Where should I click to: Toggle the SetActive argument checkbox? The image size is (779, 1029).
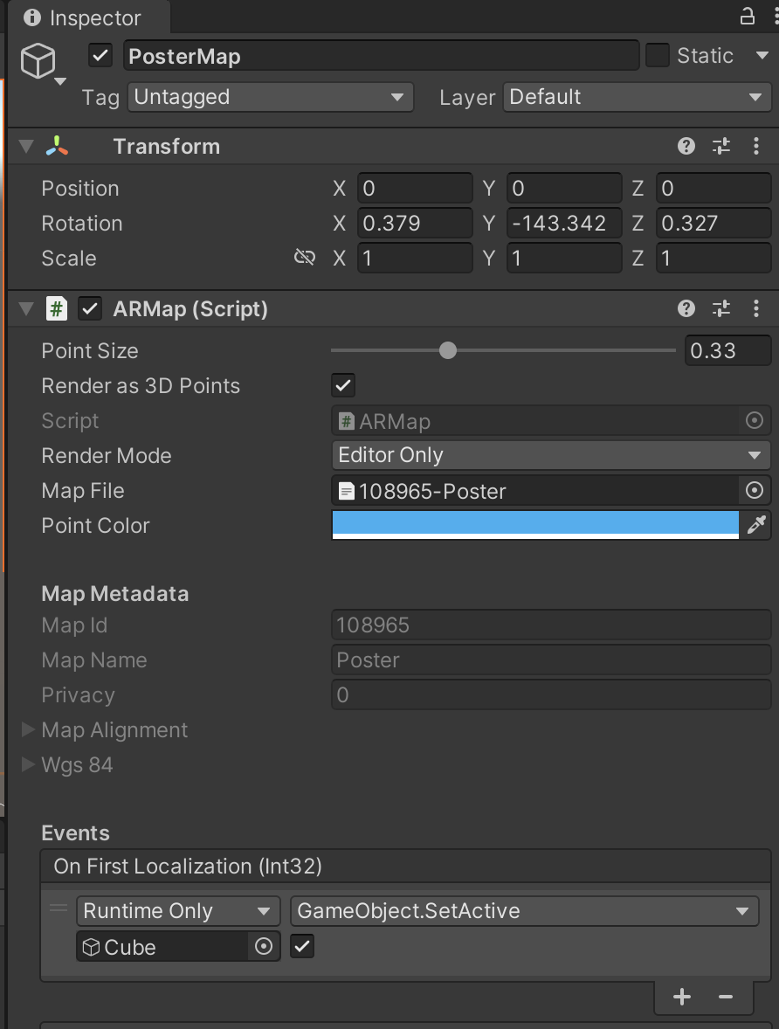[x=302, y=946]
